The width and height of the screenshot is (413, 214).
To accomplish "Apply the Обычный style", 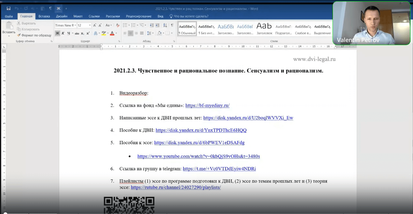I will pos(187,29).
